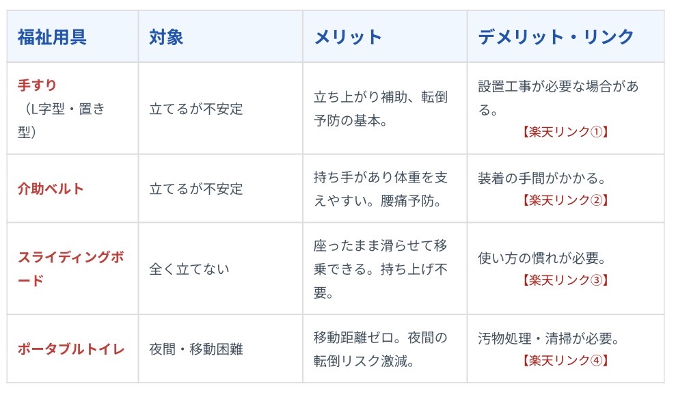Screen dimensions: 676x393
Task: Click the 座ったまま滑らせて移乗できる merit text
Action: point(380,257)
